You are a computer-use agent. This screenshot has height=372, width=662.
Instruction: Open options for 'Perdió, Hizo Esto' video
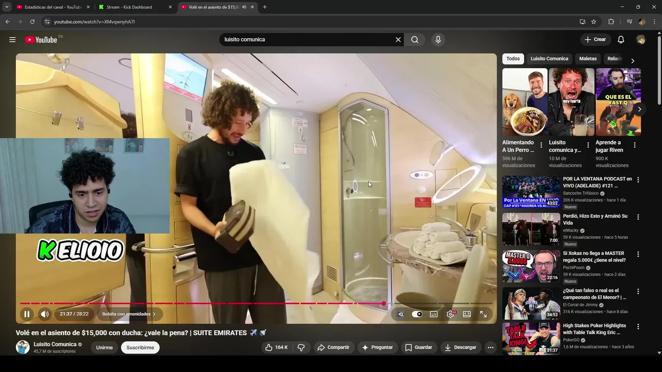638,217
